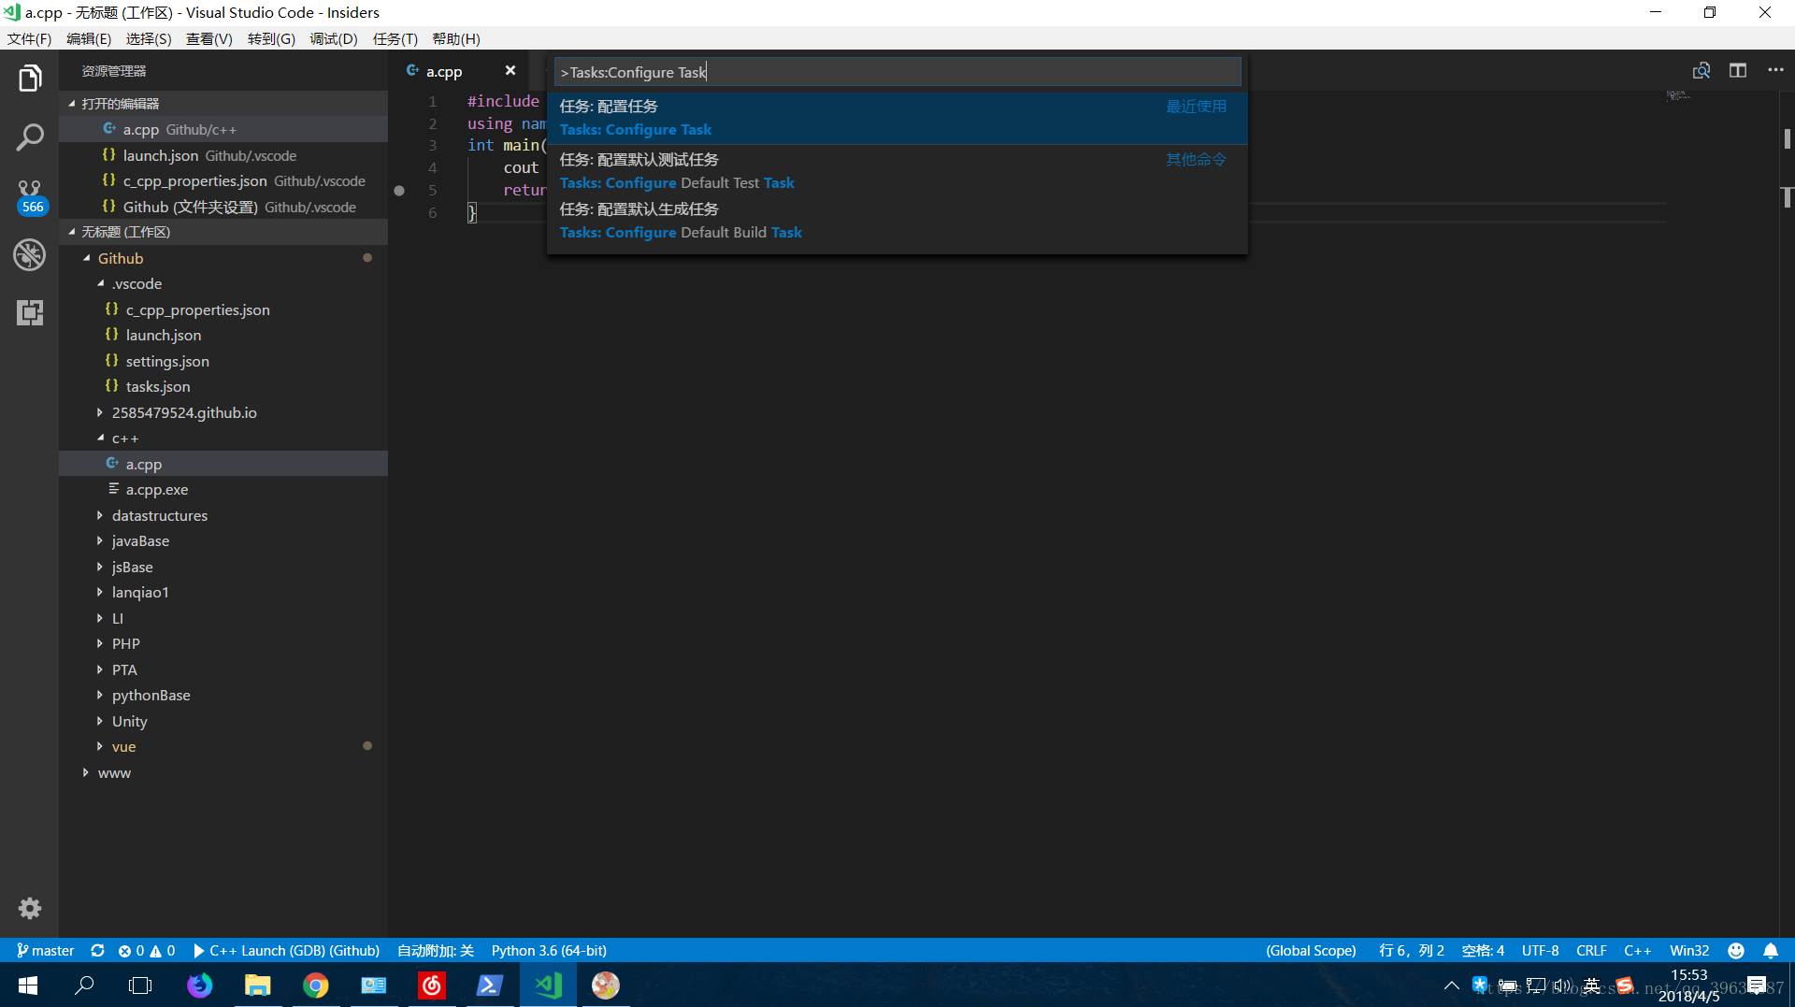Open the editor more actions ellipsis

(1775, 71)
